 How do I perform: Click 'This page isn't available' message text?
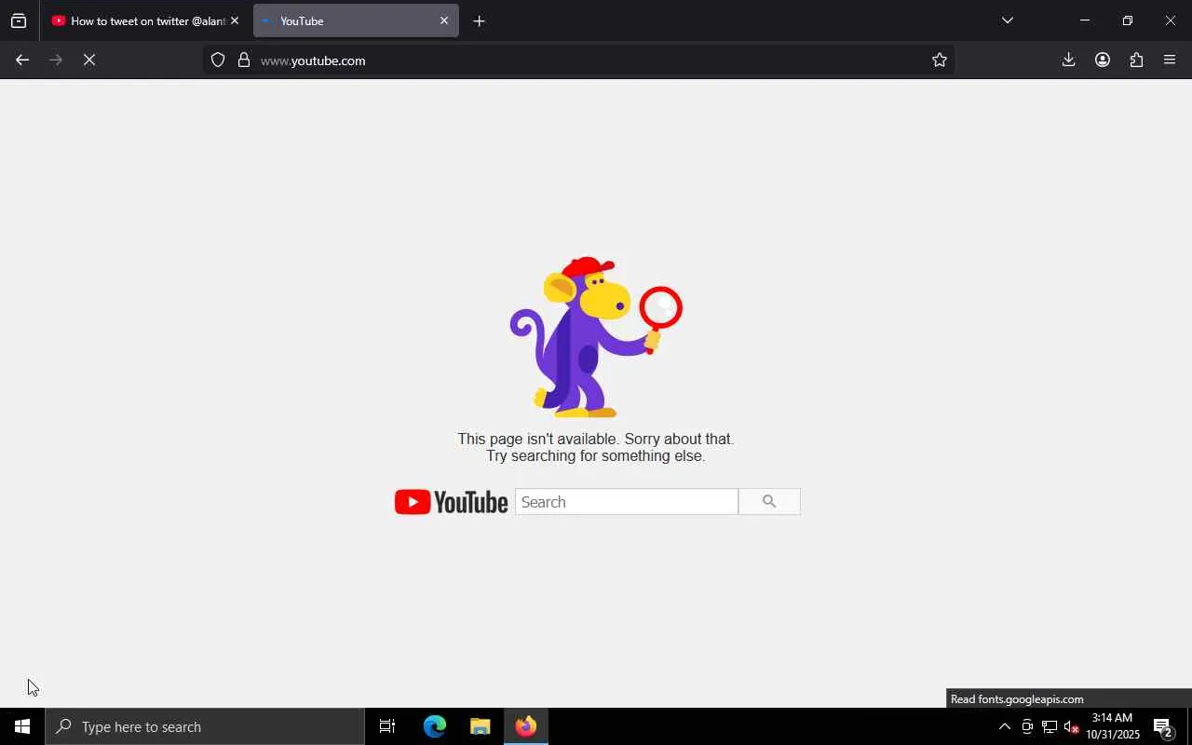pyautogui.click(x=596, y=439)
